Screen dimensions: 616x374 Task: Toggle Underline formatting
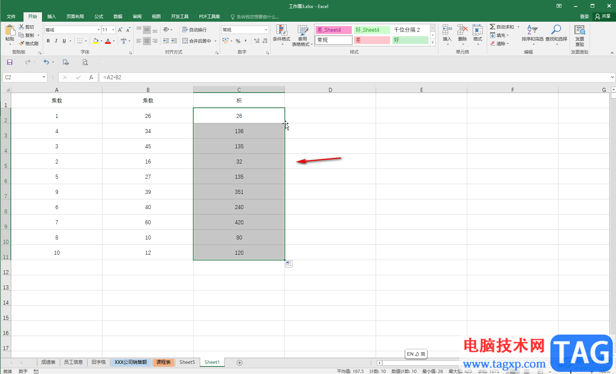[x=64, y=41]
